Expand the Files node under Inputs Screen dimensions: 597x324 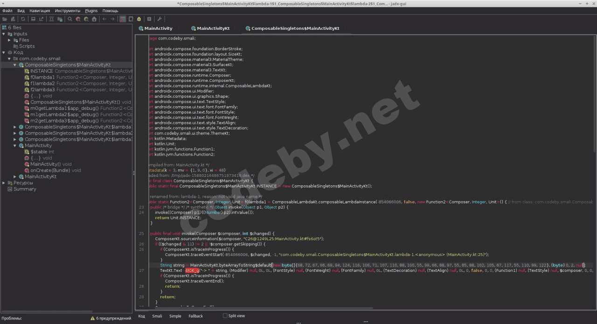(x=9, y=40)
